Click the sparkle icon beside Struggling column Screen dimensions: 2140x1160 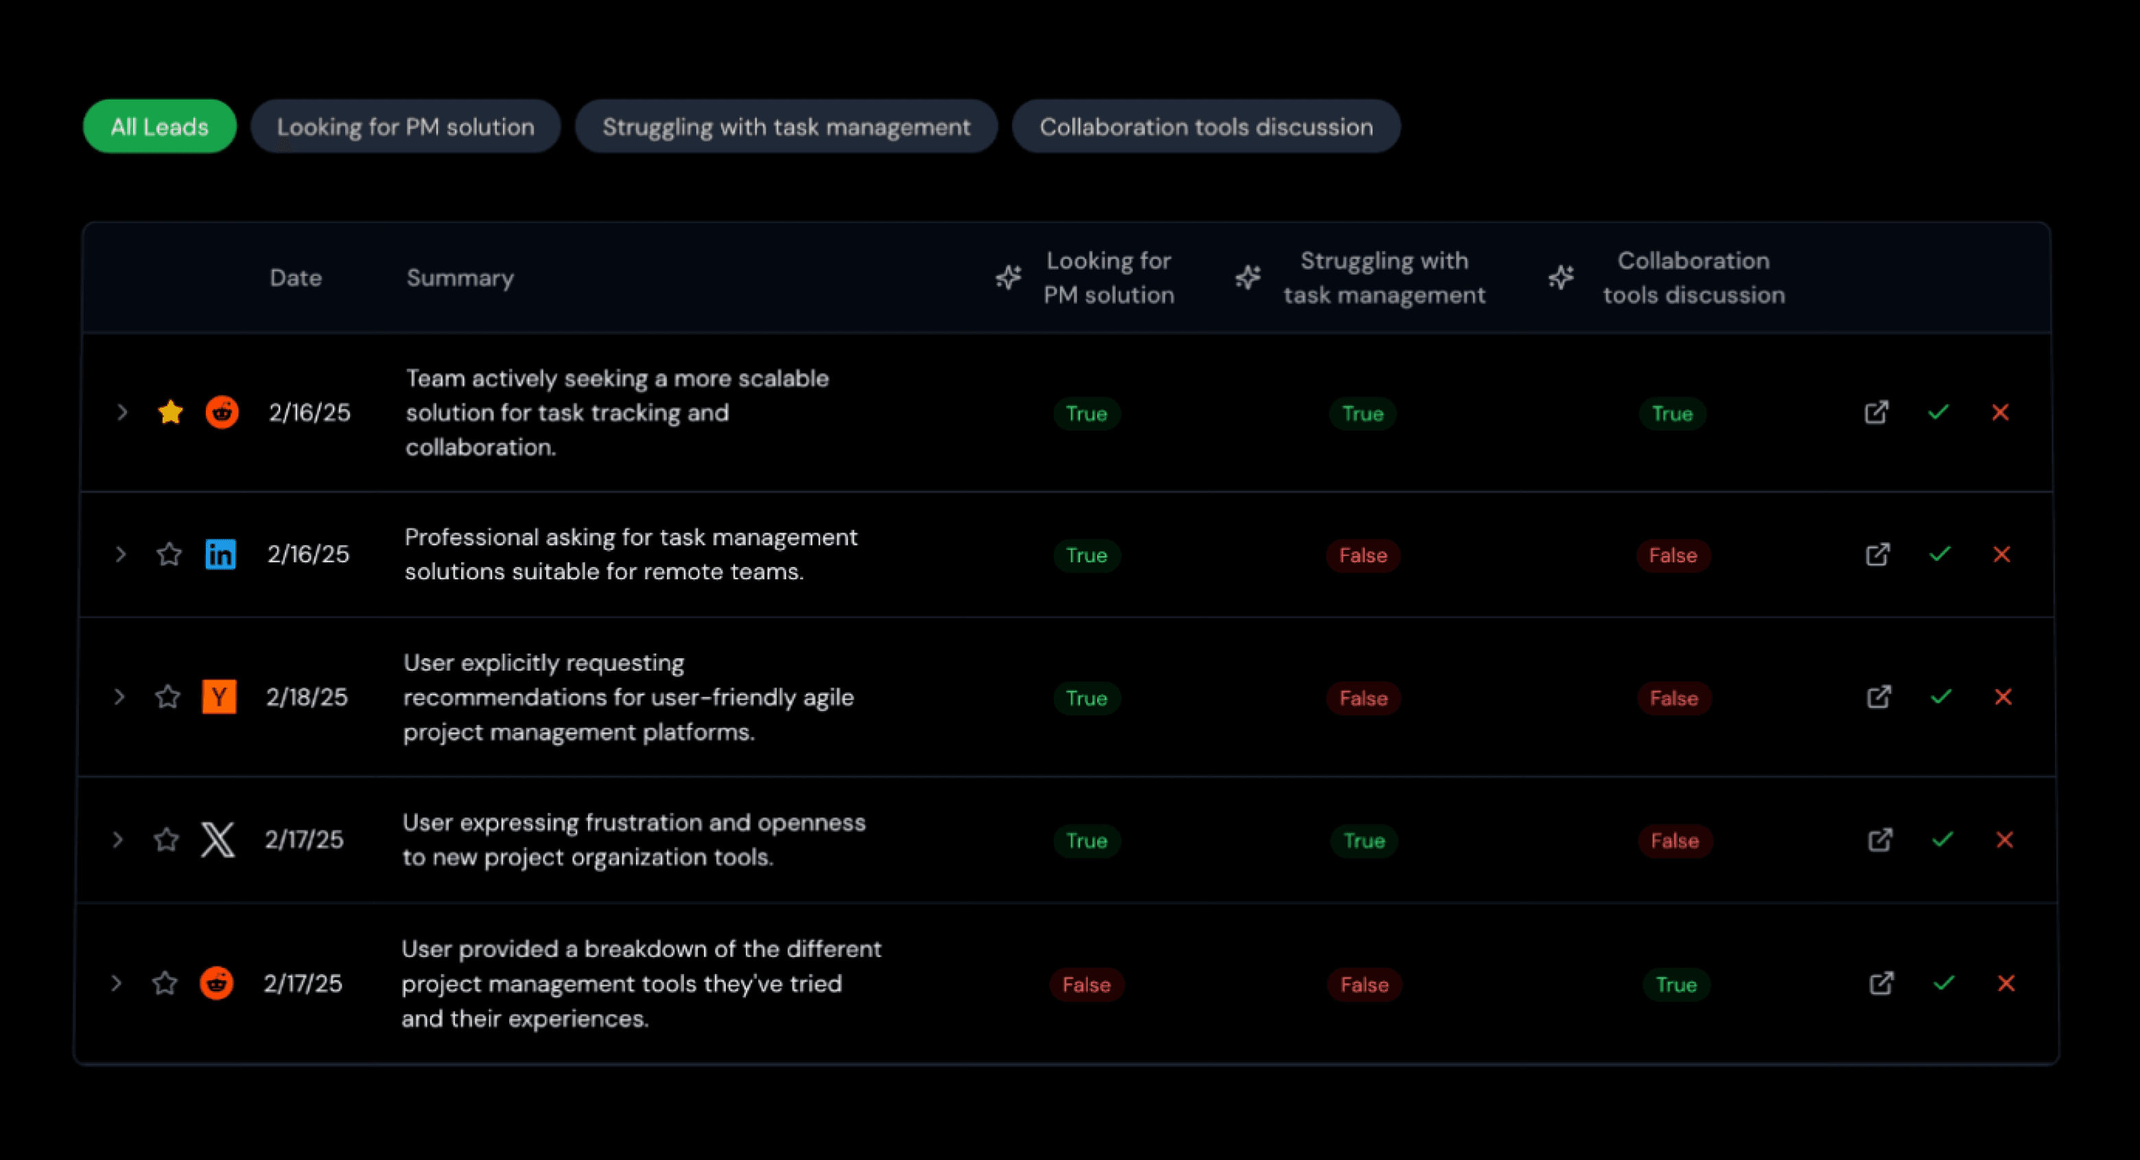pos(1247,277)
